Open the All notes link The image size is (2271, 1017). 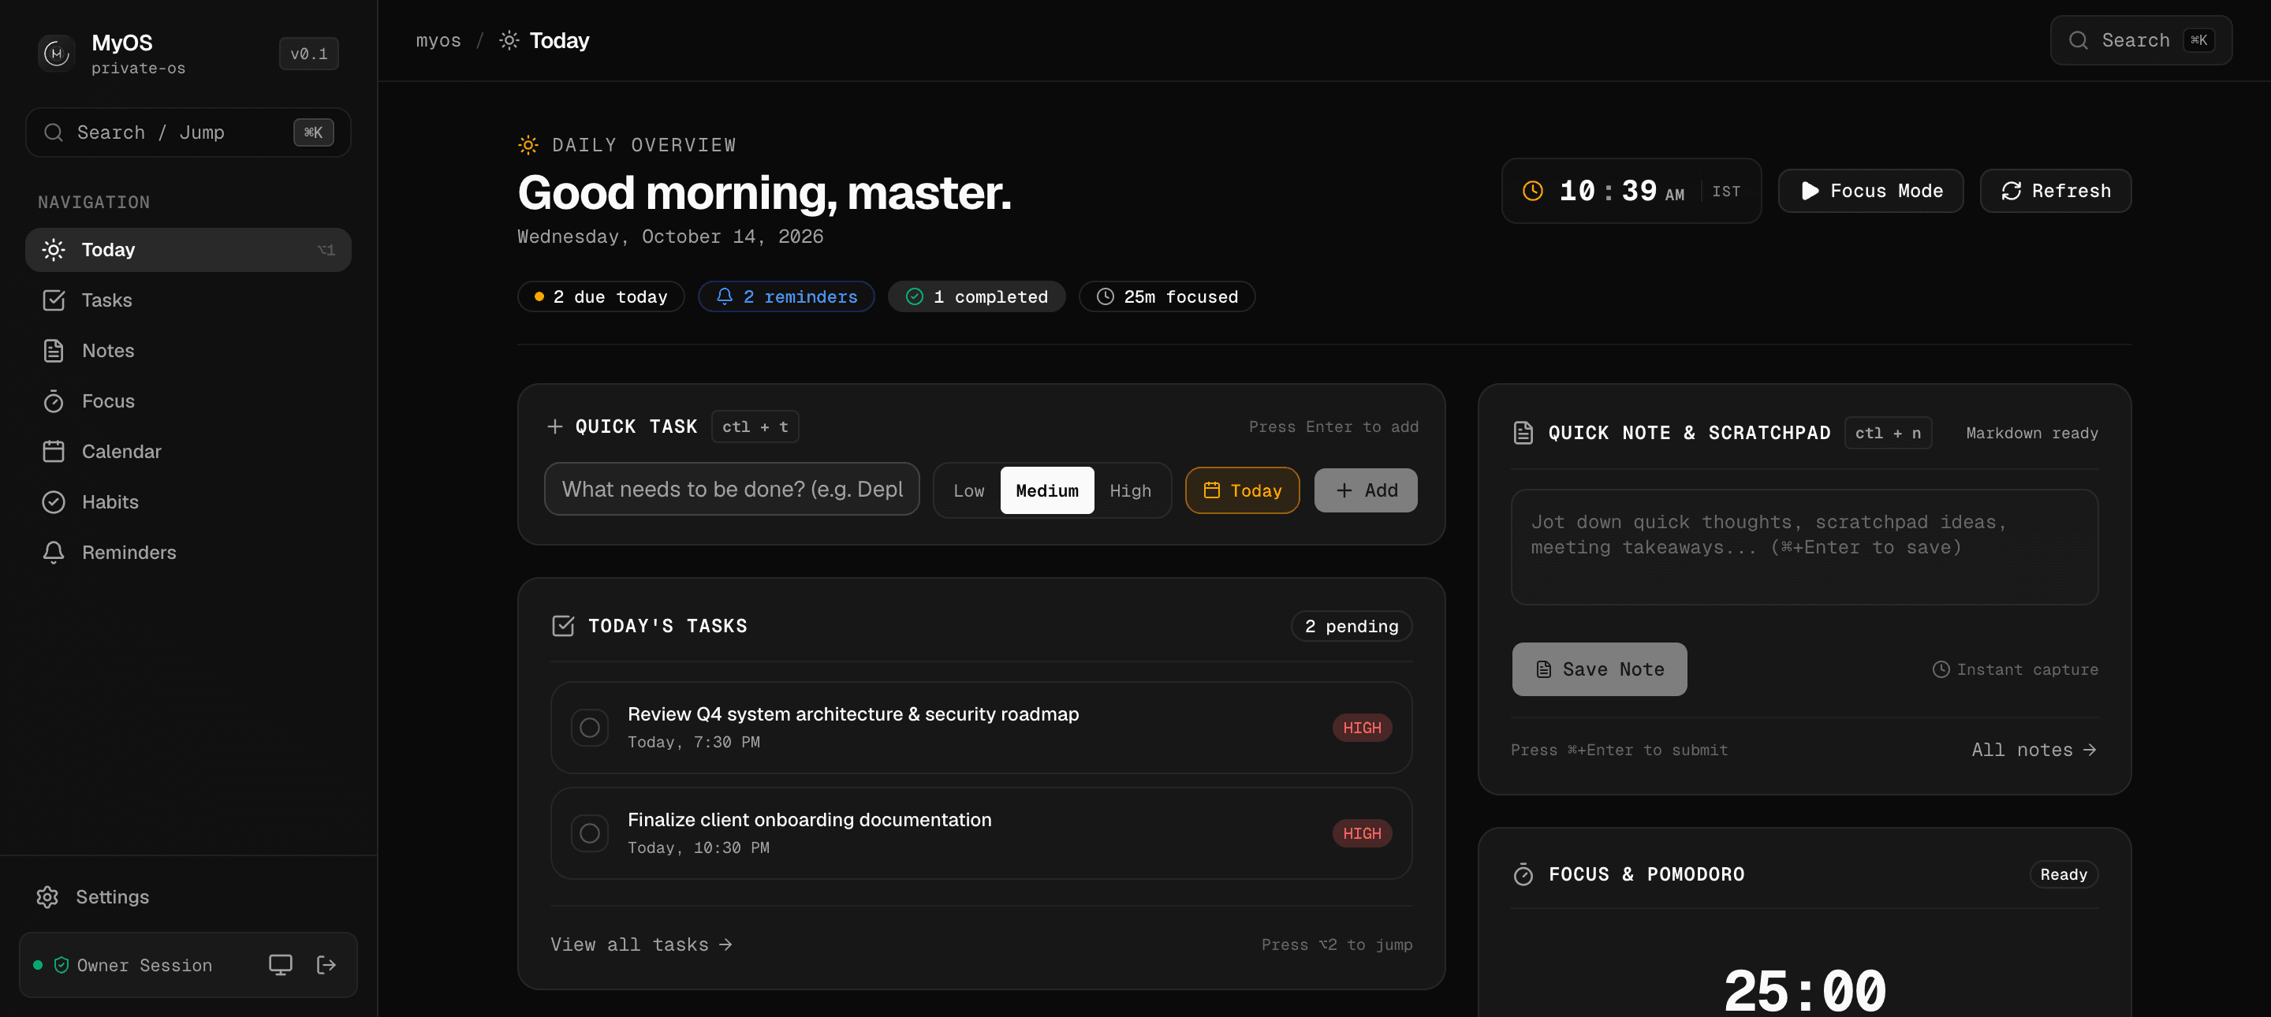tap(2034, 750)
